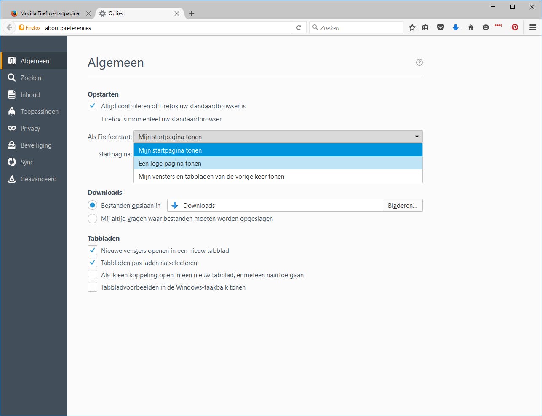The image size is (542, 416).
Task: Enable 'Tabbladvoorbeelden in de Windows-taakbalk tonen'
Action: click(x=93, y=287)
